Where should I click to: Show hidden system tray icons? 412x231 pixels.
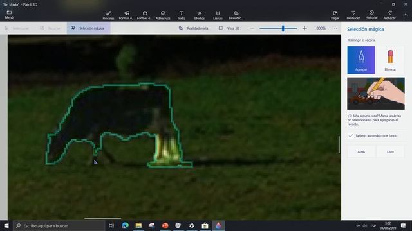359,225
